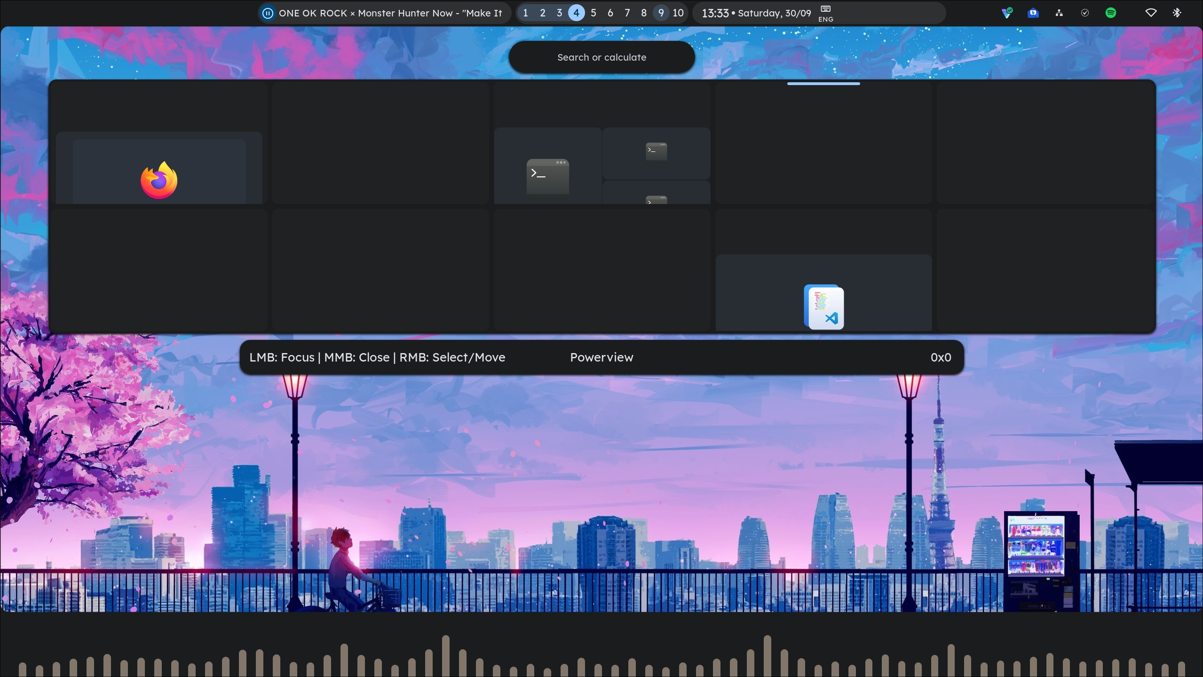This screenshot has width=1203, height=677.
Task: Focus the VS Code window in the overview
Action: (823, 307)
